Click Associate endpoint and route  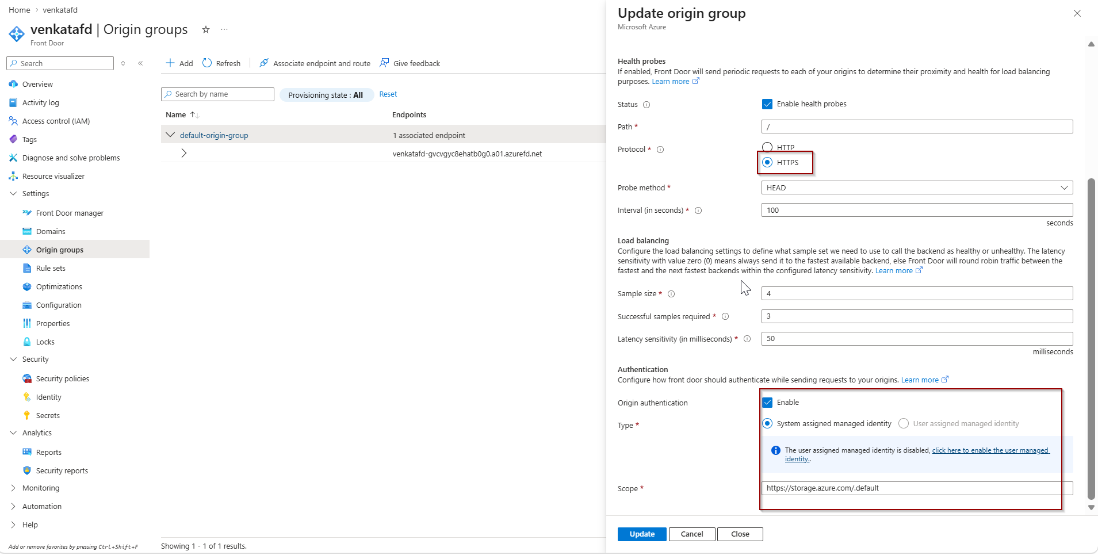click(x=315, y=63)
